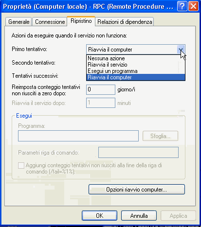The image size is (201, 227).
Task: Click the giorno/i reset count field
Action: [x=101, y=89]
